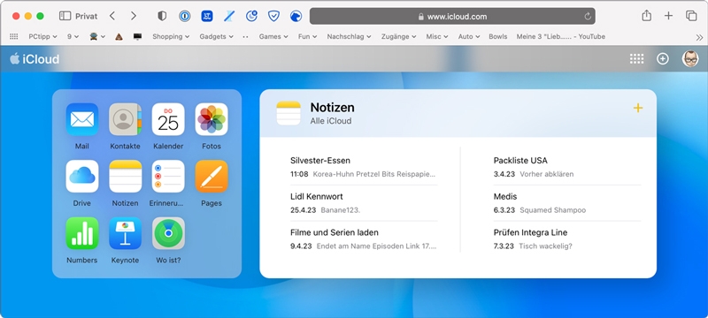This screenshot has height=318, width=708.
Task: Open the Filme und Serien laden note
Action: [x=364, y=238]
